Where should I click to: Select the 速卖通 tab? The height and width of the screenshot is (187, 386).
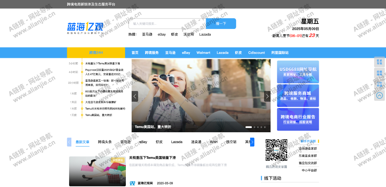(x=196, y=142)
